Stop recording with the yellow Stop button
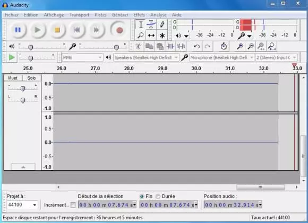 (57, 30)
